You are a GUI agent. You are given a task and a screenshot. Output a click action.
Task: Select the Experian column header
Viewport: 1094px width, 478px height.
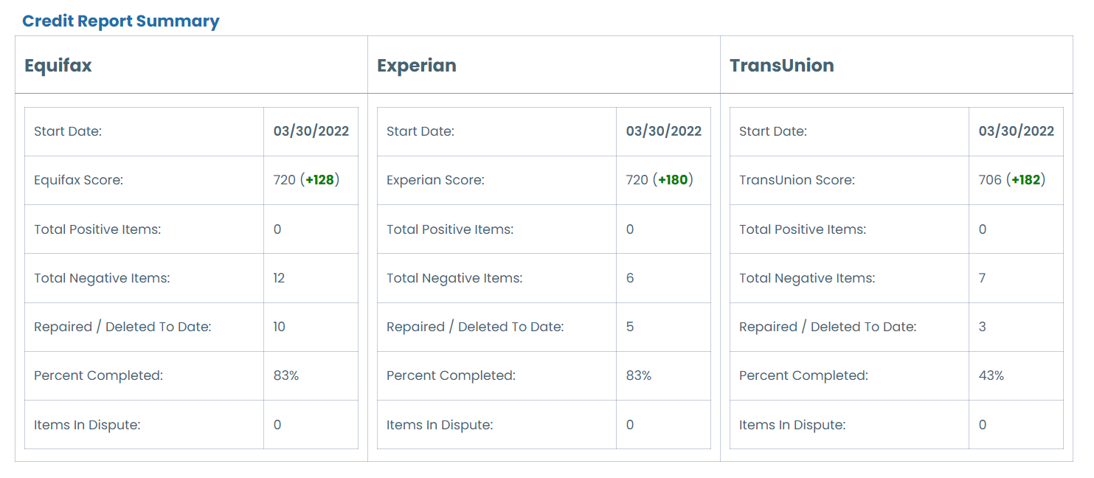417,65
